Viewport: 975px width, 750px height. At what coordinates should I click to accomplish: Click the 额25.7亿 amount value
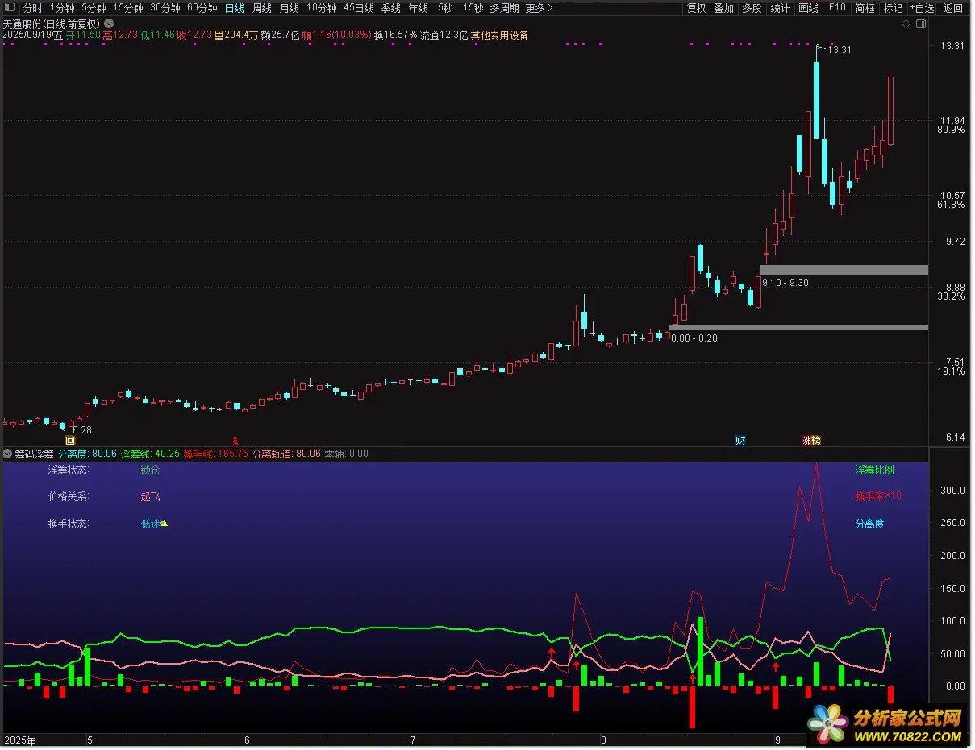coord(280,35)
